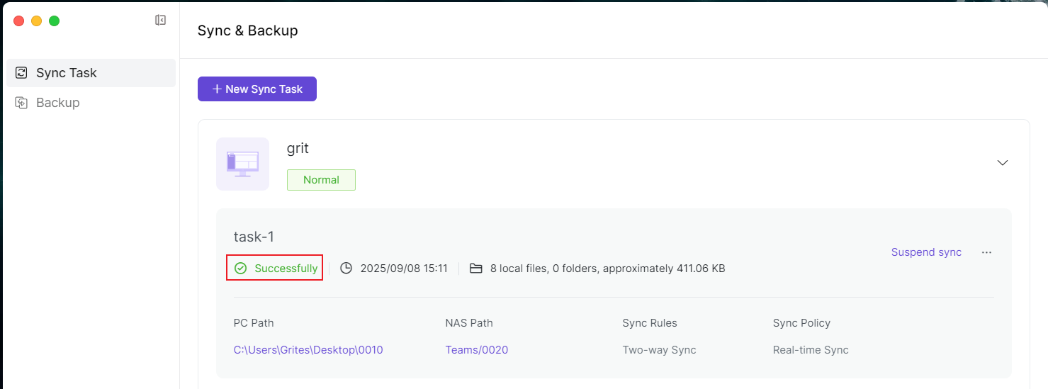Click the Two-way Sync rule text

pyautogui.click(x=659, y=350)
